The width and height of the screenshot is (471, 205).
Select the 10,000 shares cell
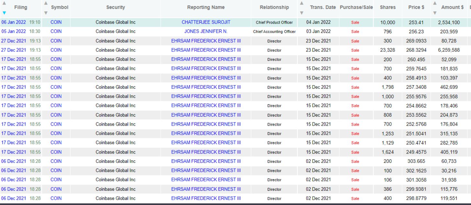[x=387, y=22]
